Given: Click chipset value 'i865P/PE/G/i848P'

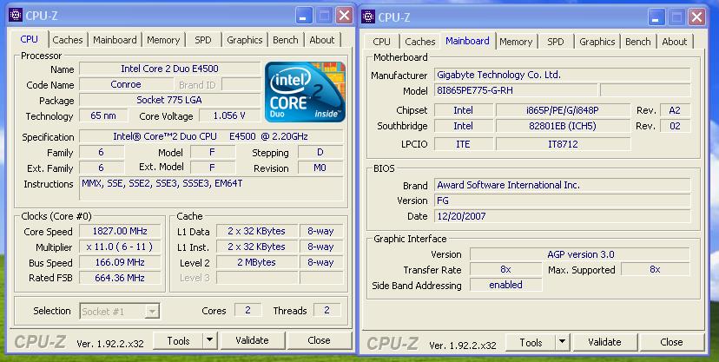Looking at the screenshot, I should click(x=563, y=110).
